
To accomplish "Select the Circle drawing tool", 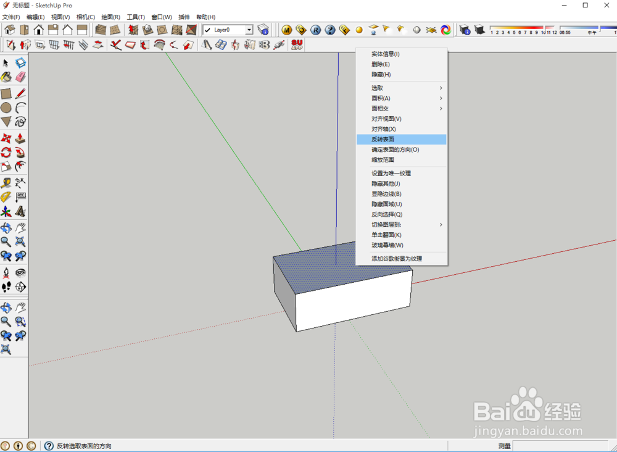I will pos(6,107).
